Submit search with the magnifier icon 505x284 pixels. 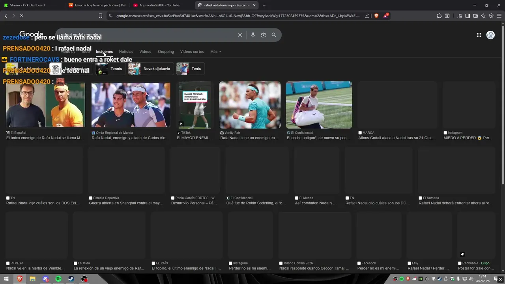point(274,35)
